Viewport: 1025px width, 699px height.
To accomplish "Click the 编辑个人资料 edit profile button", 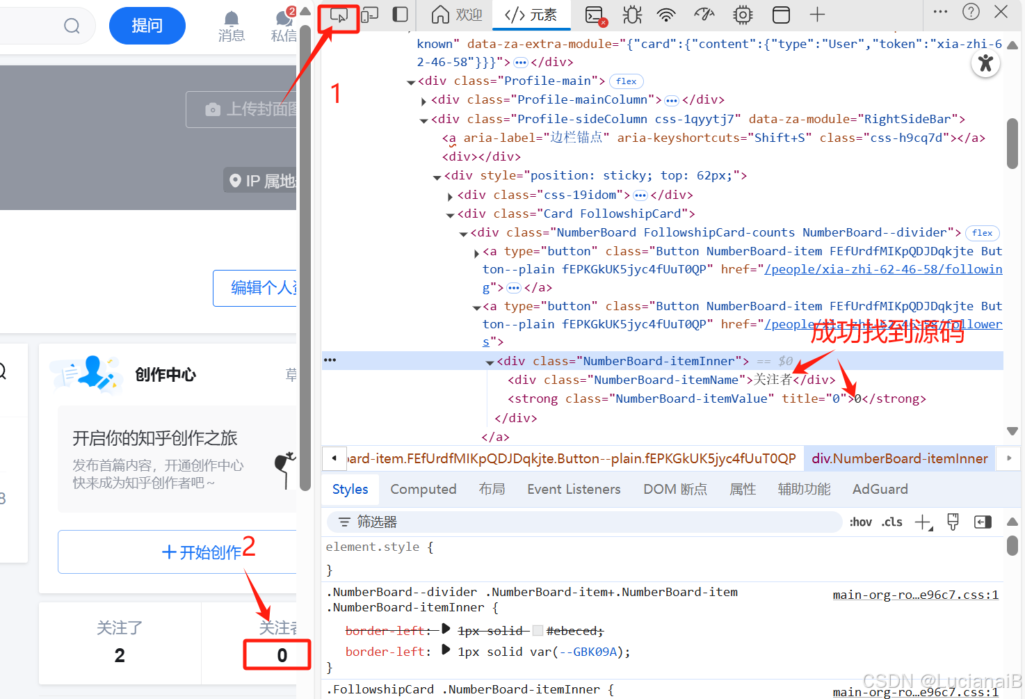I will point(255,288).
